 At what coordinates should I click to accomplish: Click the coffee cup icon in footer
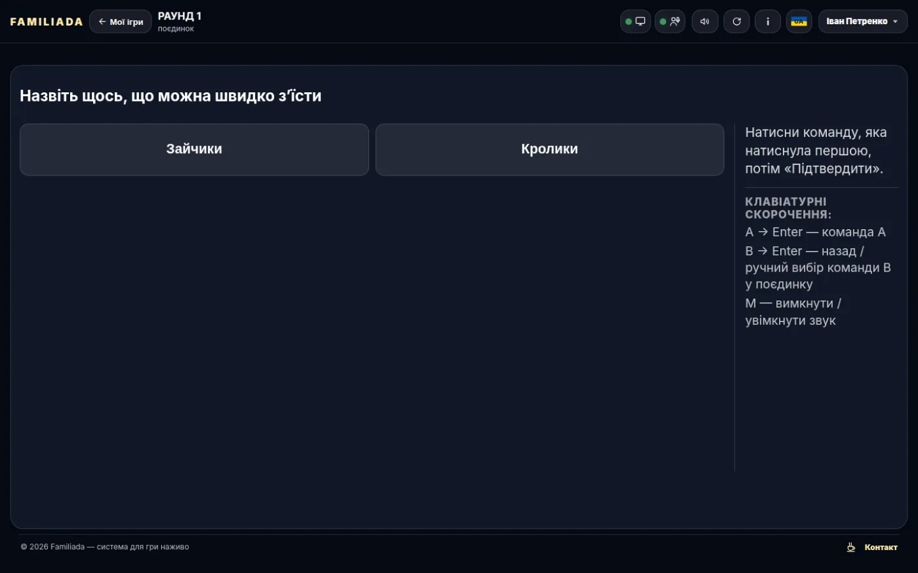[851, 547]
